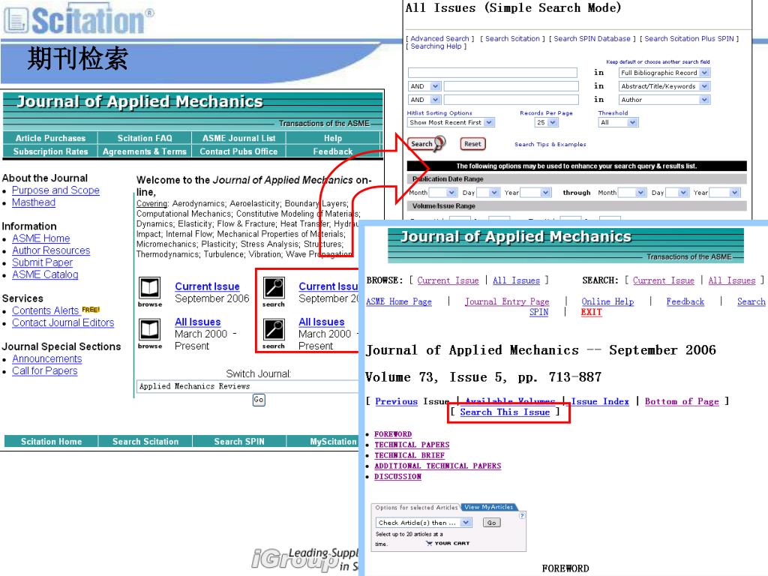This screenshot has height=576, width=768.
Task: Open the Call for Papers link
Action: 44,370
